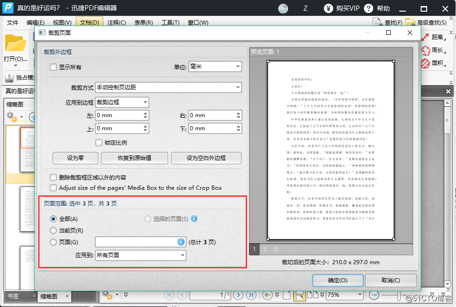
Task: Click the 取消(C) button
Action: point(391,280)
